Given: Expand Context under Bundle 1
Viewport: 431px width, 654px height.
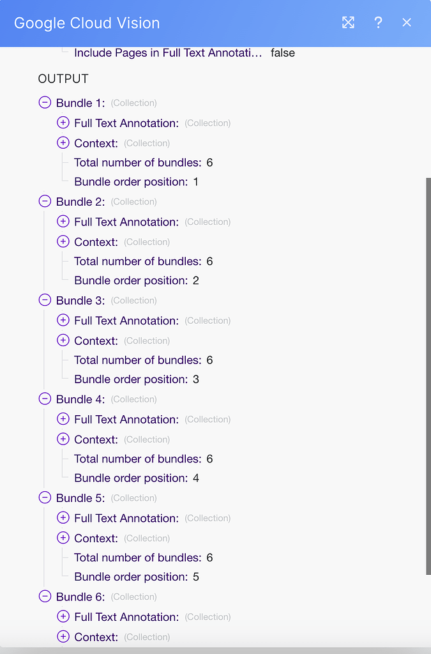Looking at the screenshot, I should coord(63,143).
